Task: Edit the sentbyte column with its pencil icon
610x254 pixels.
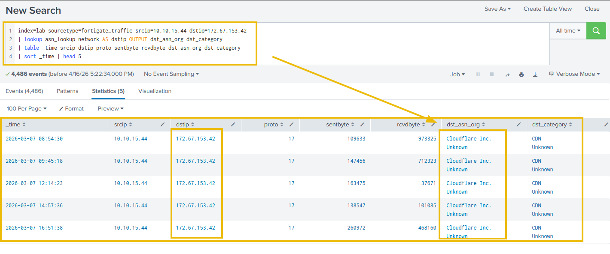Action: (x=362, y=125)
